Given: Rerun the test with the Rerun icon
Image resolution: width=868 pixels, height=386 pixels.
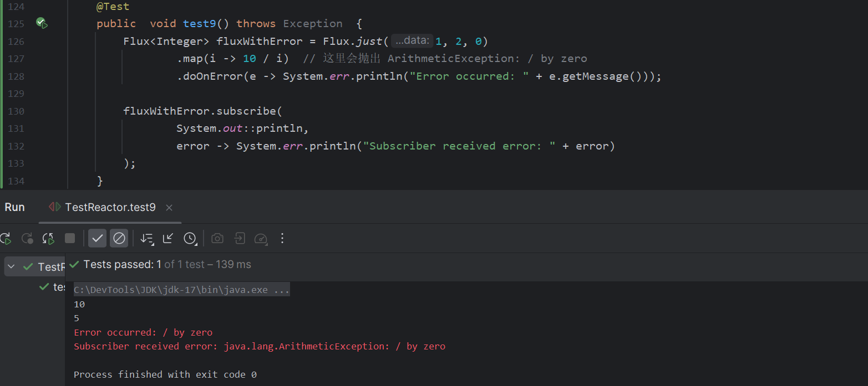Looking at the screenshot, I should tap(5, 239).
